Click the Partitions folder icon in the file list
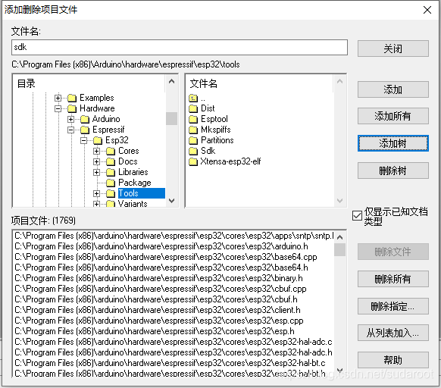Viewport: 441px width, 388px height. 193,140
